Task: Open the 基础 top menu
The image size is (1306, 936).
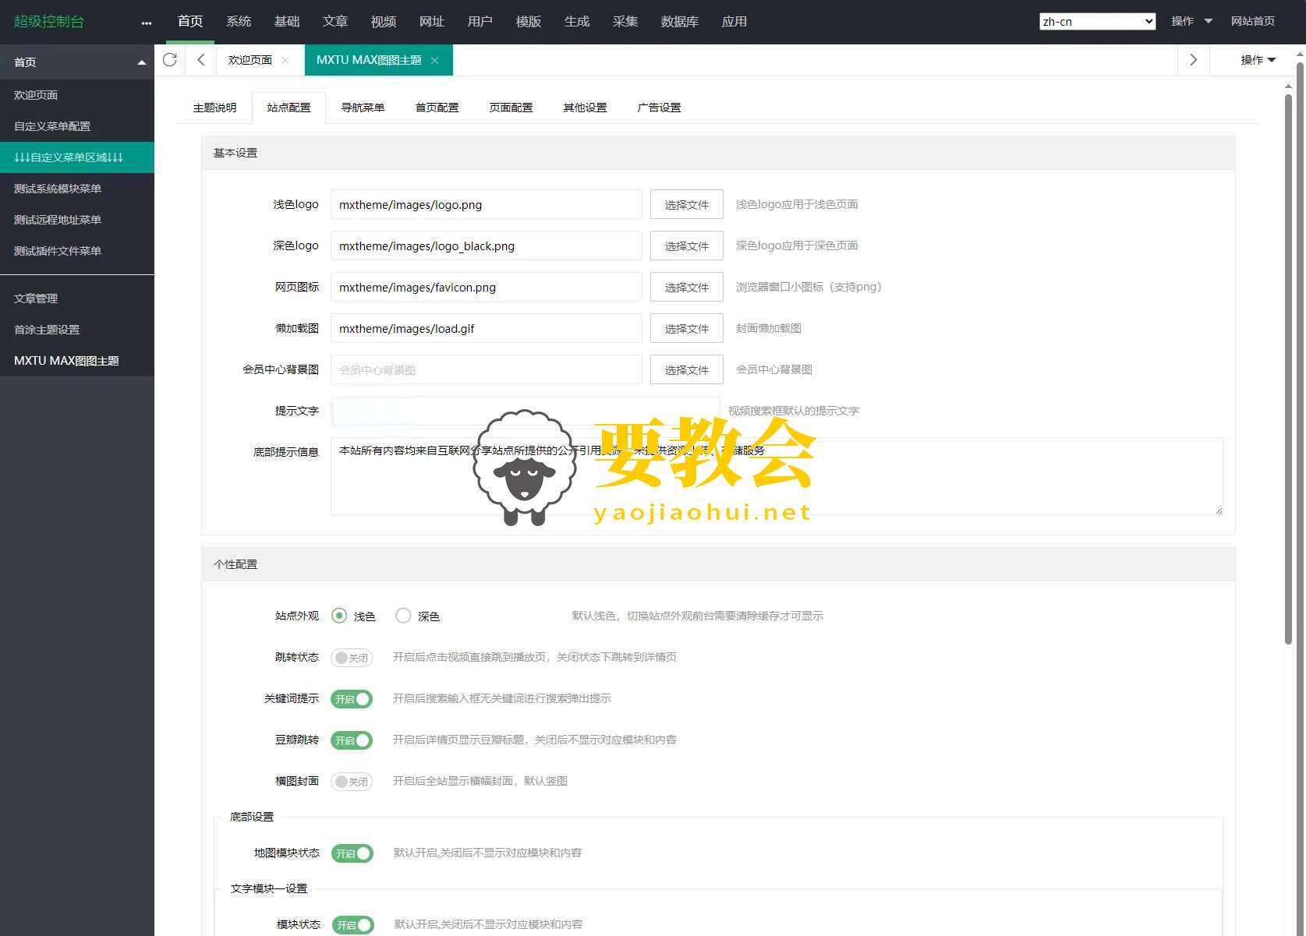Action: point(287,22)
